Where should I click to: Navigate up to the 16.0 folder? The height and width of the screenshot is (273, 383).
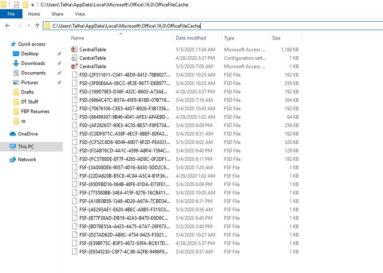[x=37, y=25]
